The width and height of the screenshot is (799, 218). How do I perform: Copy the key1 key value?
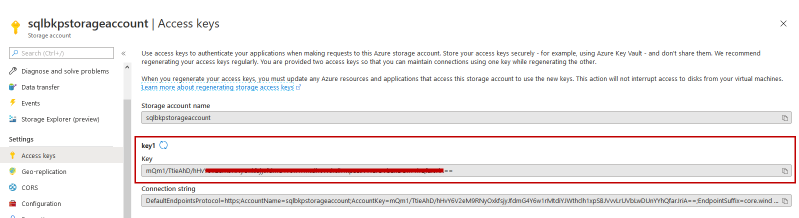pyautogui.click(x=784, y=171)
